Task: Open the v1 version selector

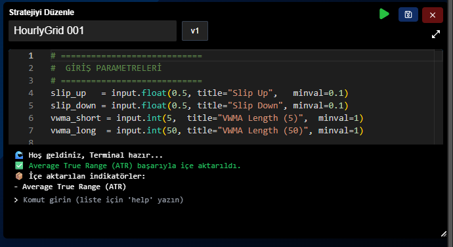Action: tap(195, 31)
